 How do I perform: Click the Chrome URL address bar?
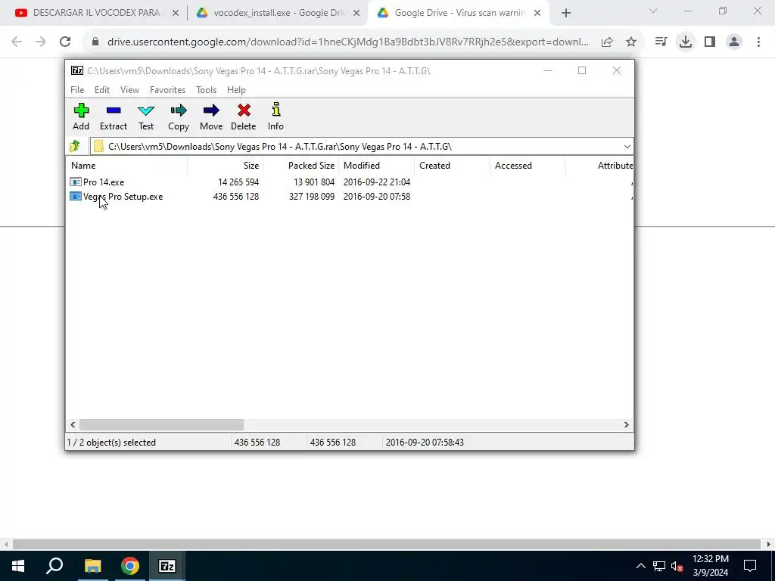click(x=348, y=42)
